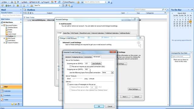Image resolution: width=194 pixels, height=109 pixels.
Task: Open the Send/Receive dropdown arrow
Action: [76, 2]
